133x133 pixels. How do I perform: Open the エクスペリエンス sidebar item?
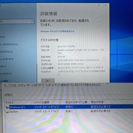click(6, 52)
